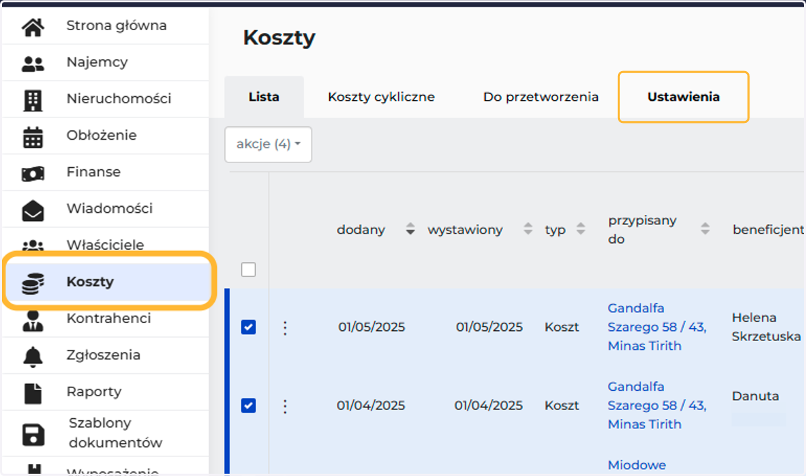Viewport: 806px width, 476px height.
Task: Open the Miodowe property link
Action: pos(637,465)
